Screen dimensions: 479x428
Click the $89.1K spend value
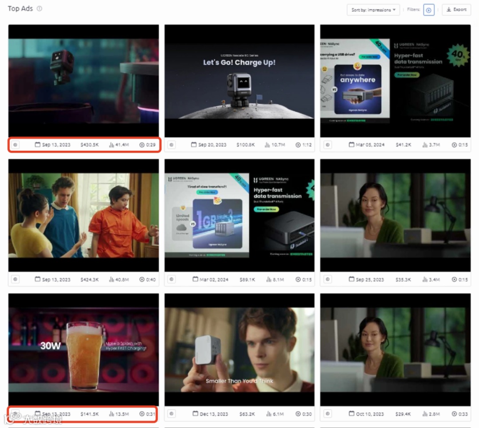coord(247,279)
